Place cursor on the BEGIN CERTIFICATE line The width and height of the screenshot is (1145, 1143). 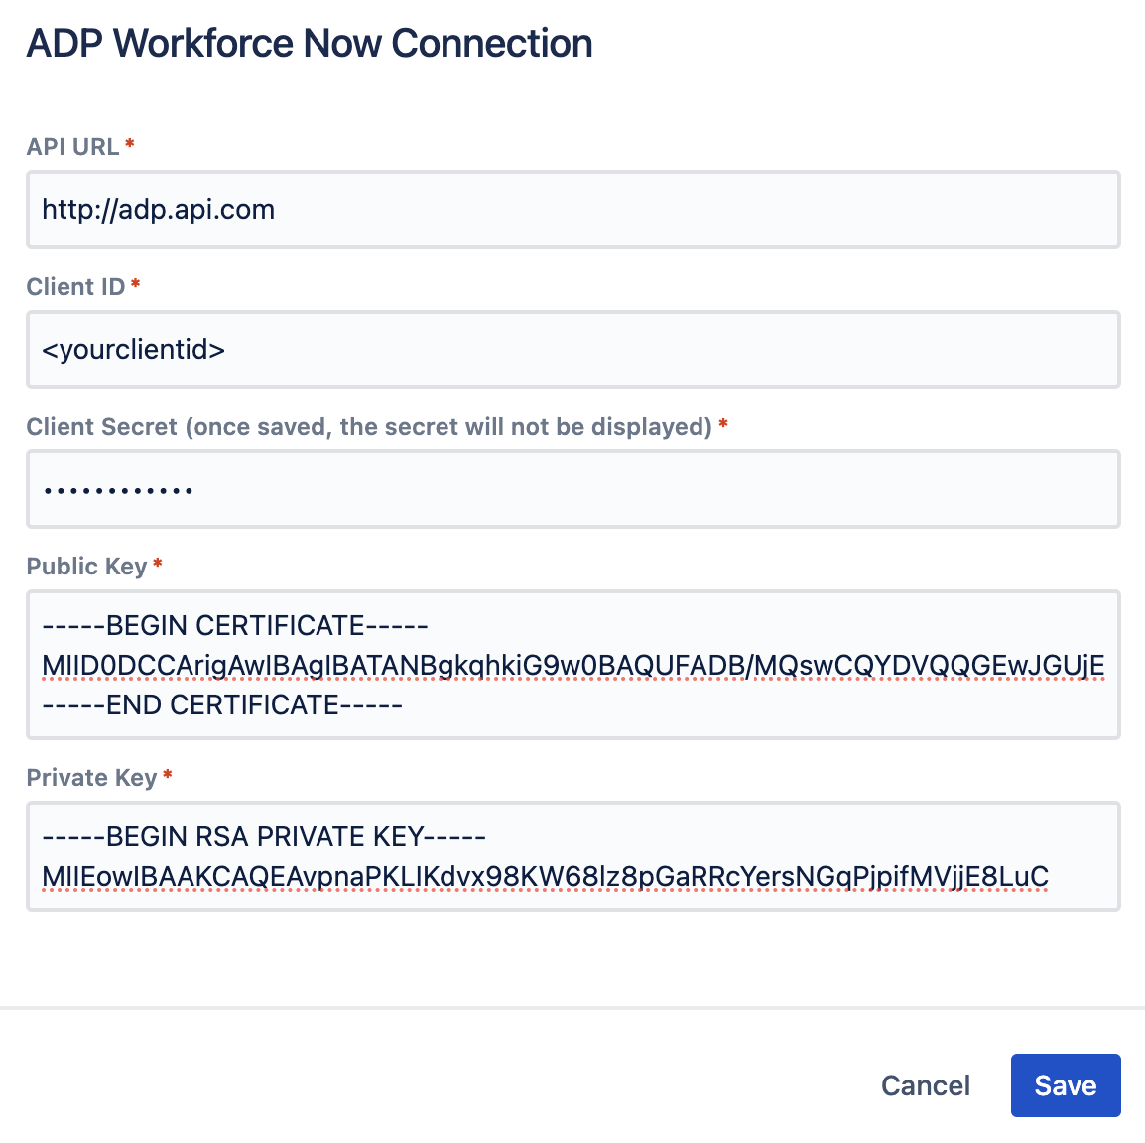[235, 626]
